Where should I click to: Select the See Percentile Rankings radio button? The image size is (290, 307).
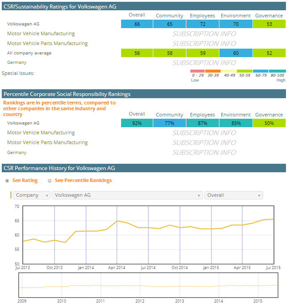click(50, 181)
